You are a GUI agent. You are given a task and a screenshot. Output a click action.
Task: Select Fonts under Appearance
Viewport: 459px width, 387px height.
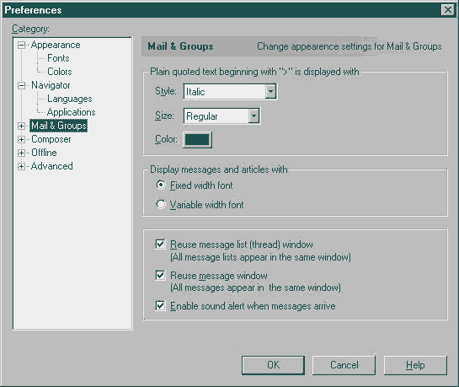58,58
